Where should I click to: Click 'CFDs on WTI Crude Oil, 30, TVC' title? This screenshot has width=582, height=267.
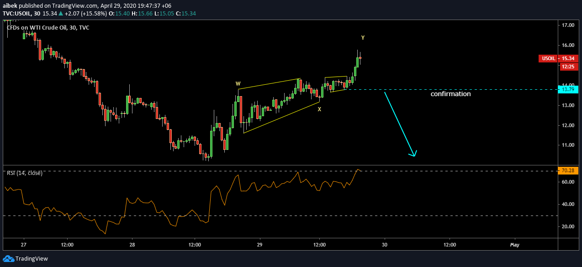click(48, 28)
